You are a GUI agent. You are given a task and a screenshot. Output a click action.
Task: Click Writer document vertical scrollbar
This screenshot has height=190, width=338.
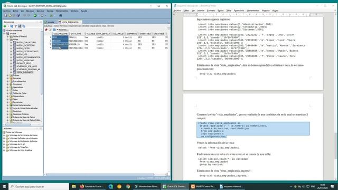coord(336,146)
